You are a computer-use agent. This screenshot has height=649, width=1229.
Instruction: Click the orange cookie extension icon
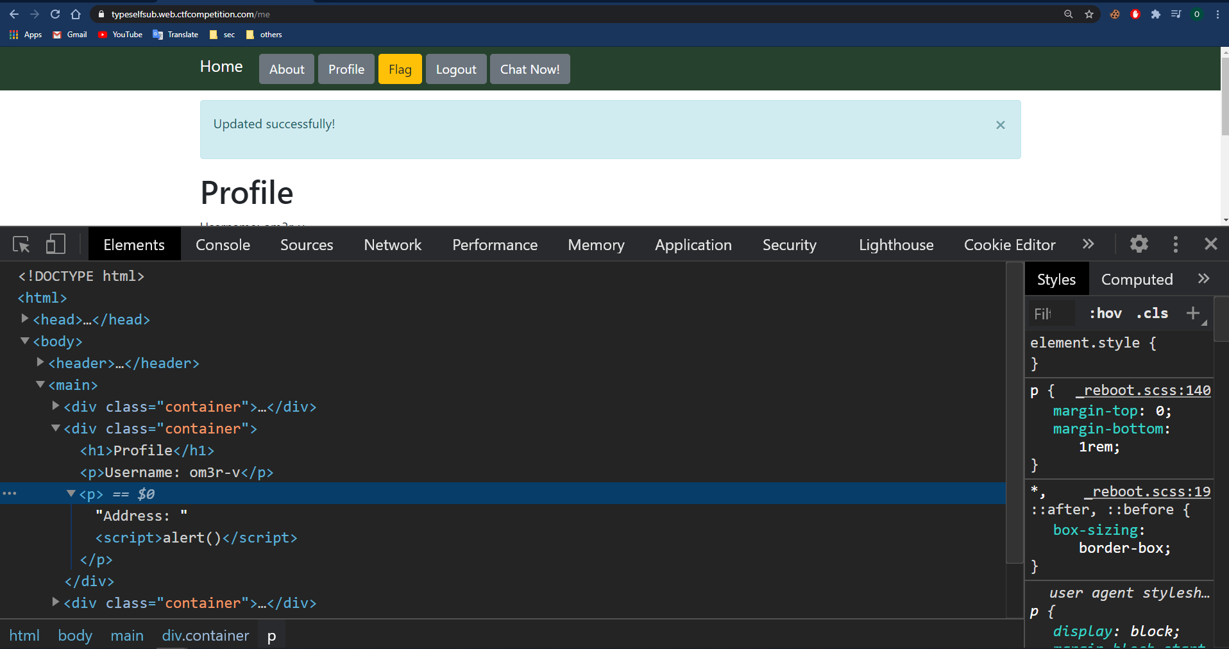(x=1115, y=14)
